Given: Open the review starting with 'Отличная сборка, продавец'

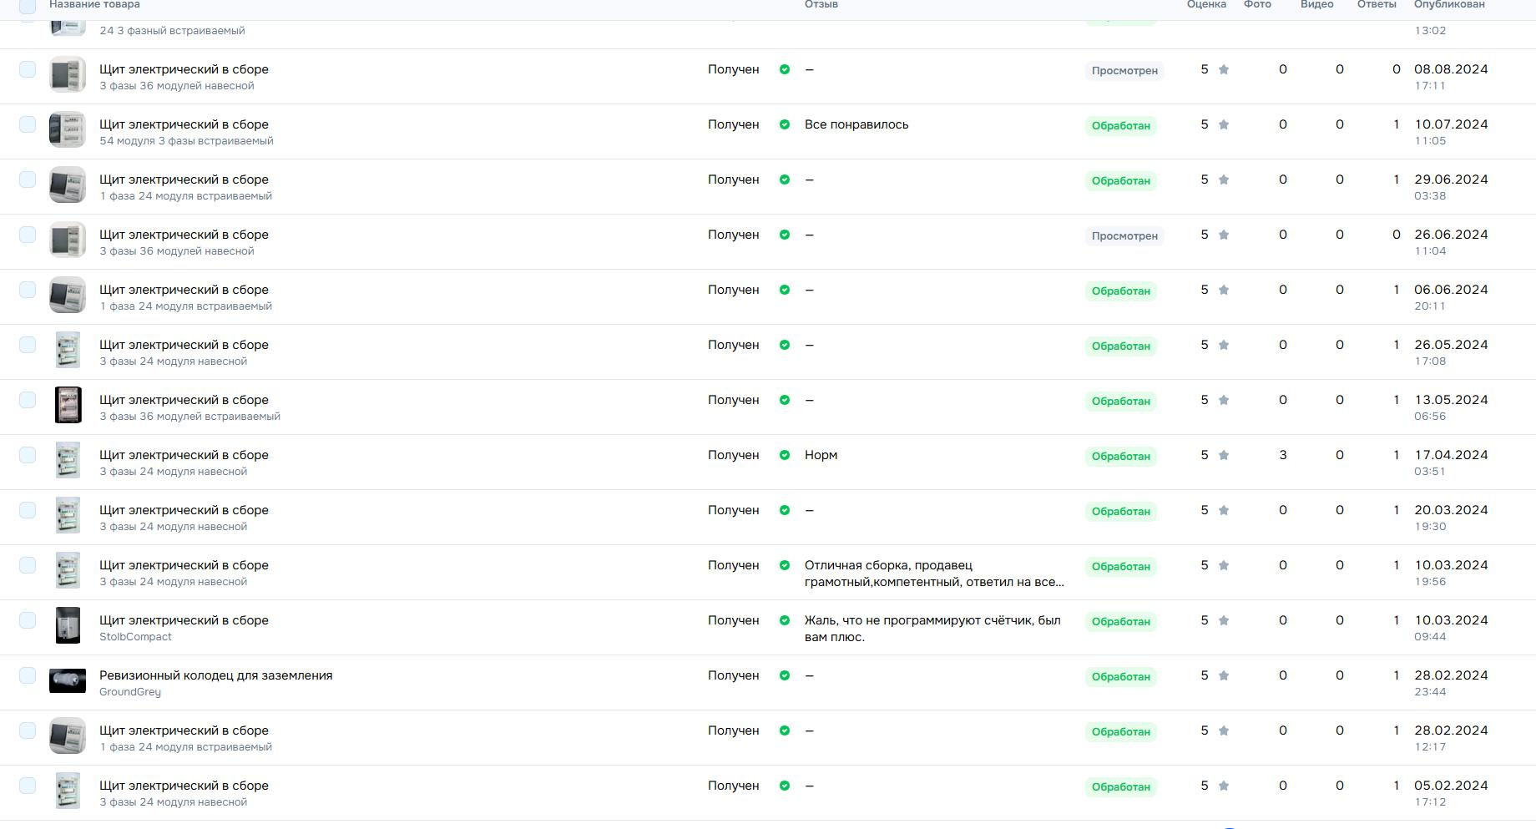Looking at the screenshot, I should (933, 574).
